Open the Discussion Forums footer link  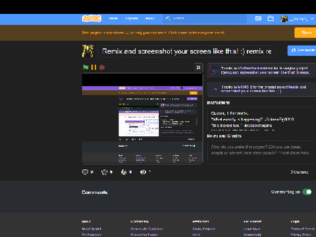pyautogui.click(x=144, y=234)
